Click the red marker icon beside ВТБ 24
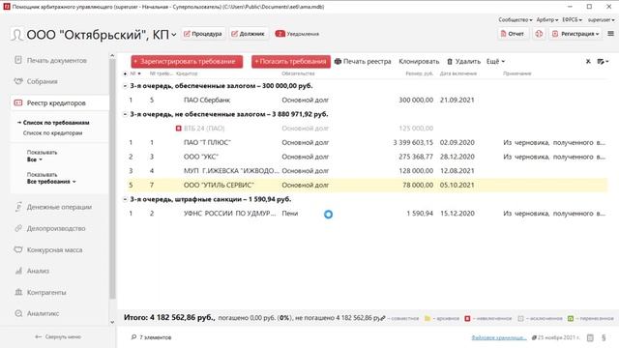Image resolution: width=619 pixels, height=348 pixels. [178, 129]
